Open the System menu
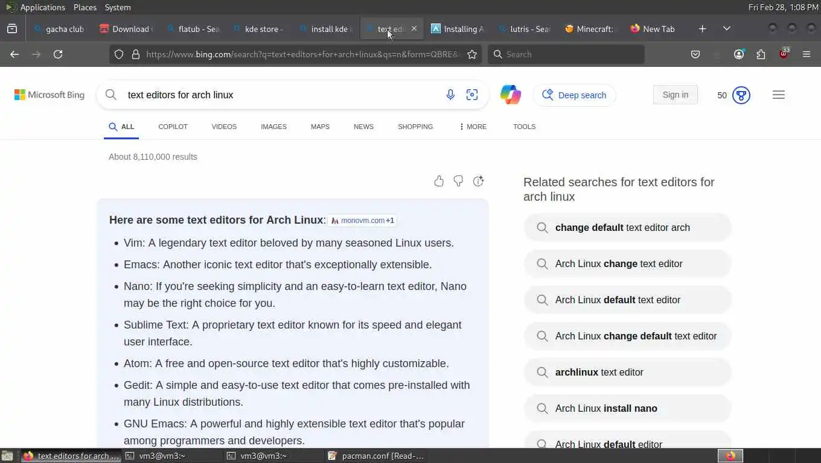 (118, 7)
